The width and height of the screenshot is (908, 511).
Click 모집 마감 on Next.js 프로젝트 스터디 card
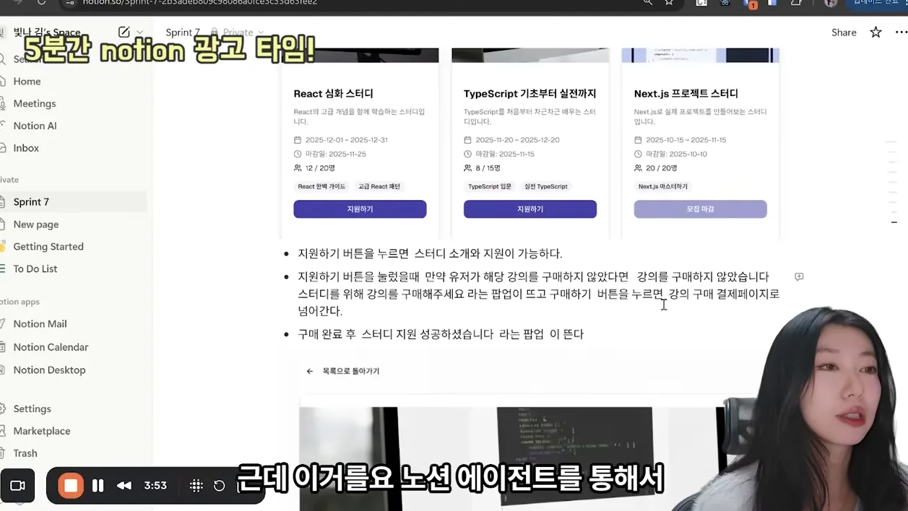click(700, 209)
